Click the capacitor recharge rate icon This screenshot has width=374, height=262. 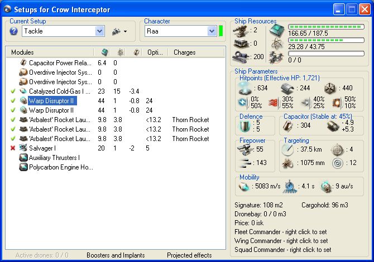[333, 126]
